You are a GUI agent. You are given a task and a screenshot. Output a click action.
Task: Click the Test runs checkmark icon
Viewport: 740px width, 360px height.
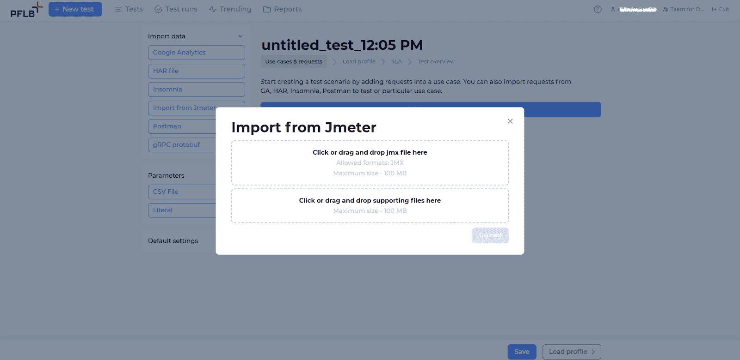tap(158, 9)
